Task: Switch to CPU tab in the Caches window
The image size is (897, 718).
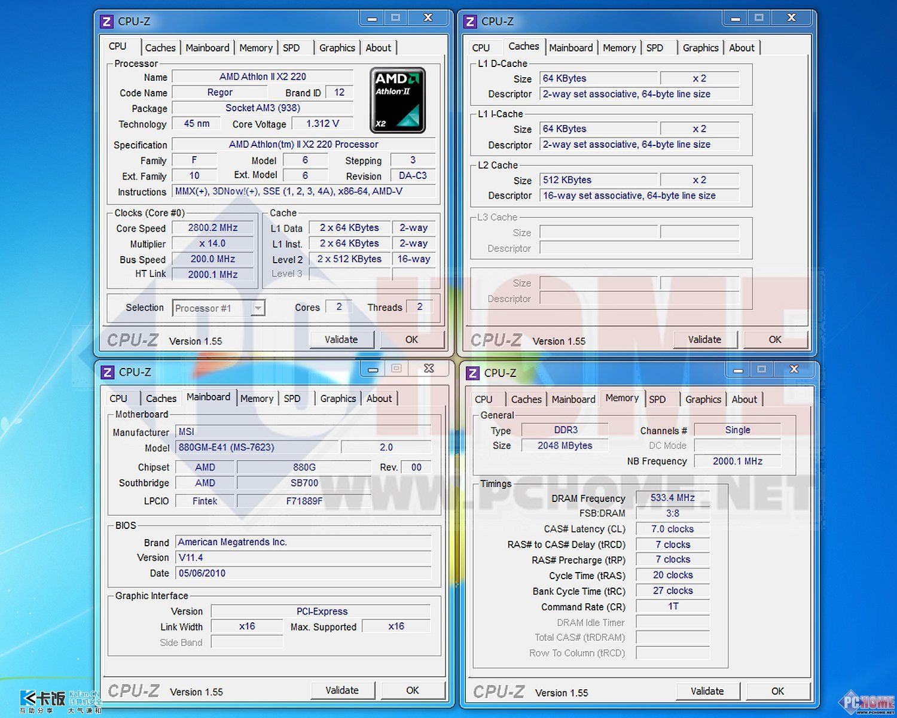Action: 481,48
